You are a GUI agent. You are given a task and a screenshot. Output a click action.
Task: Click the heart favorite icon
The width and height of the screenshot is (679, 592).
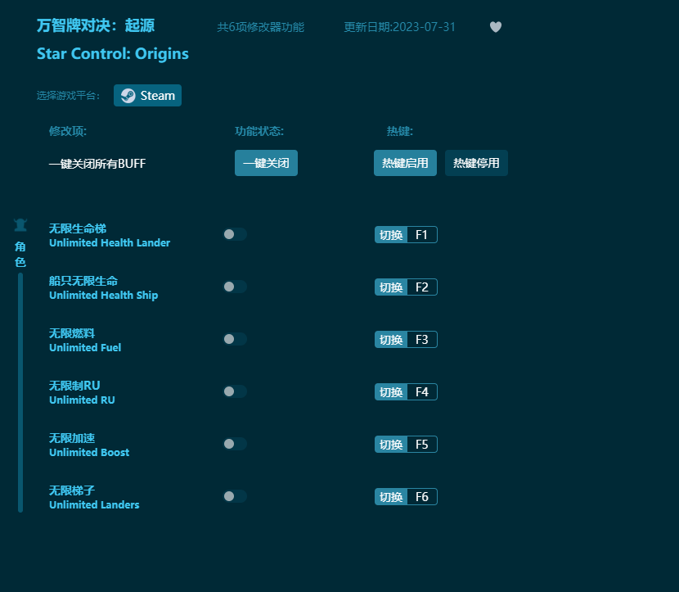(496, 27)
